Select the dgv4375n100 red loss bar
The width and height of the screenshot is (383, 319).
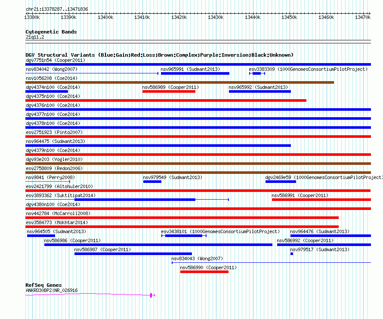(166, 100)
